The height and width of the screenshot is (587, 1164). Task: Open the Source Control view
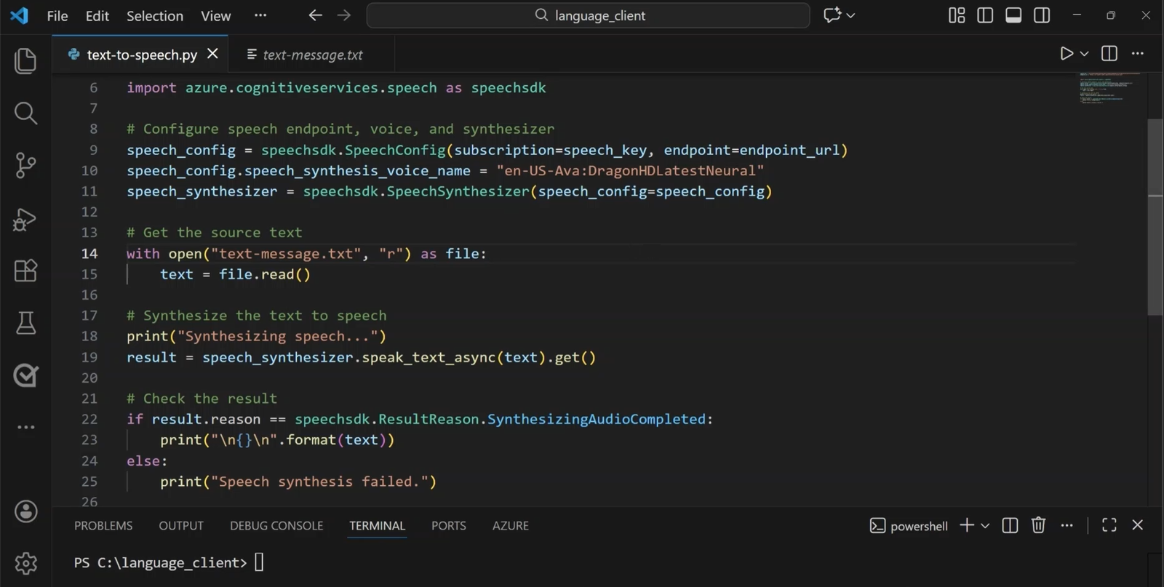(x=25, y=166)
